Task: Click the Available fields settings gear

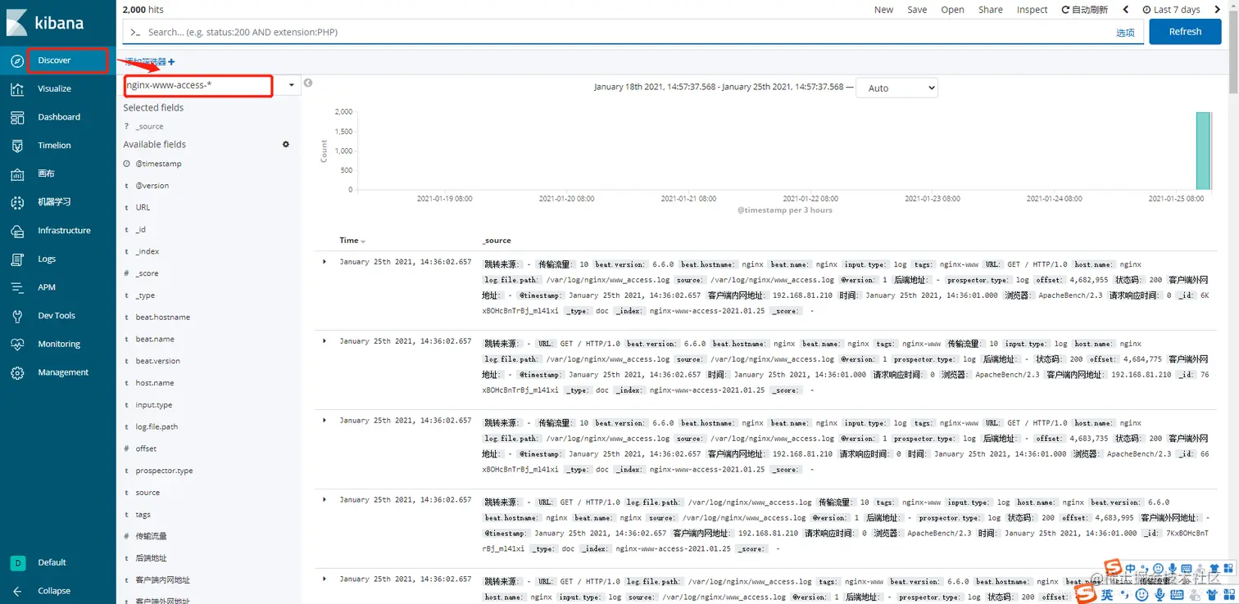Action: coord(286,144)
